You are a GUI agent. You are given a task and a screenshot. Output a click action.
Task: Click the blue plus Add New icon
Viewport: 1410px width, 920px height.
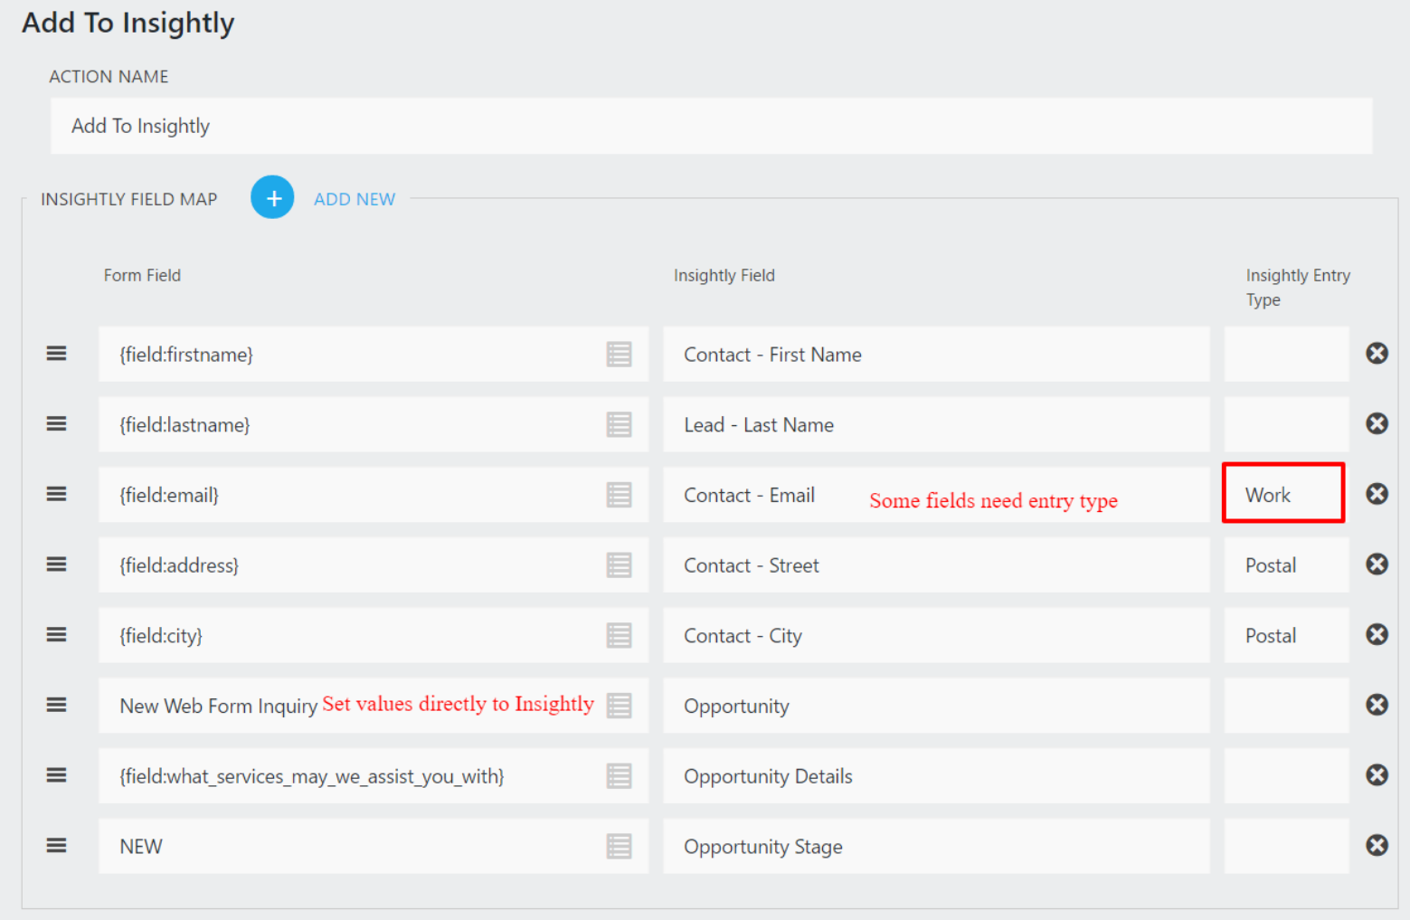point(272,197)
